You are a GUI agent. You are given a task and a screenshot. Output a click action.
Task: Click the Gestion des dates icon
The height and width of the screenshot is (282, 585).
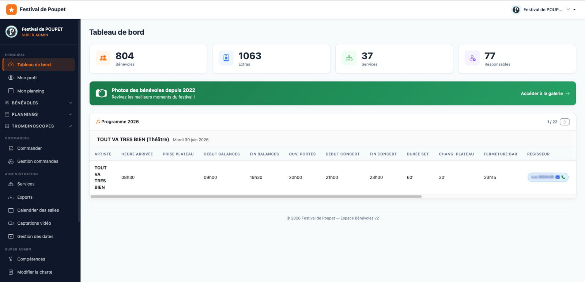pyautogui.click(x=11, y=236)
